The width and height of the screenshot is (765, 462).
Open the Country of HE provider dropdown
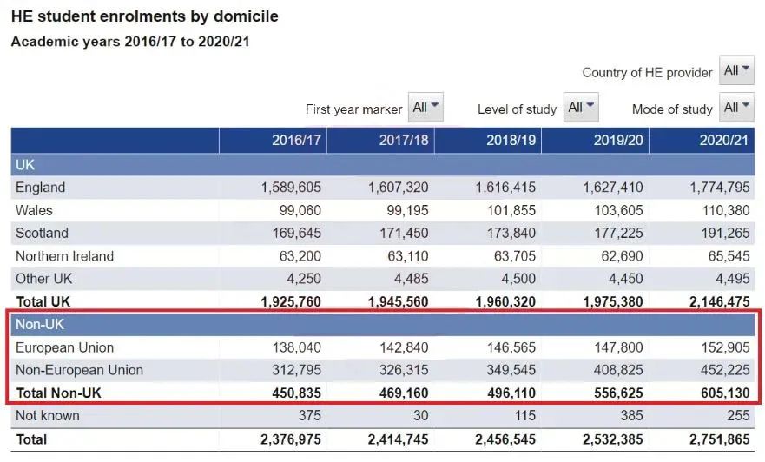click(x=736, y=71)
